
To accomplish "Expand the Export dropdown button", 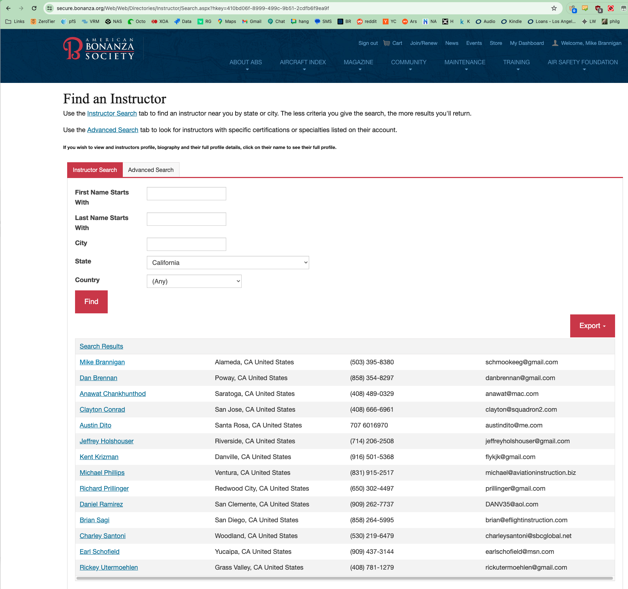I will tap(592, 326).
